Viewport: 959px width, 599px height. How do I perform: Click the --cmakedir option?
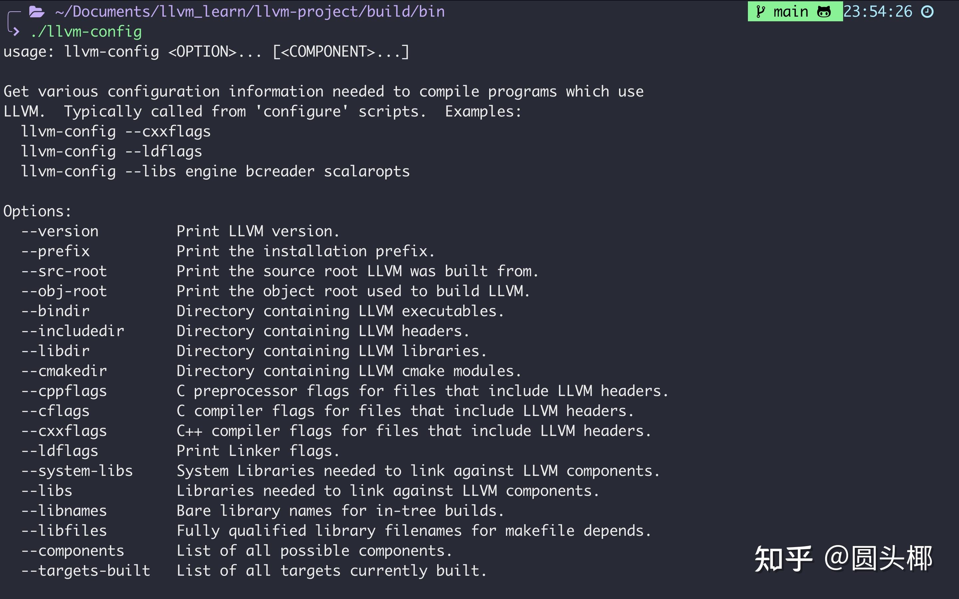tap(64, 371)
